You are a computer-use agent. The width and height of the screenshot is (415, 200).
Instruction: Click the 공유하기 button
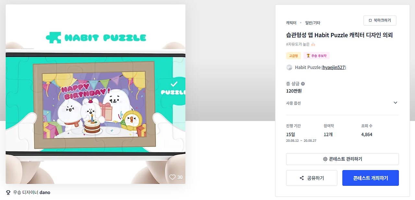tap(312, 178)
